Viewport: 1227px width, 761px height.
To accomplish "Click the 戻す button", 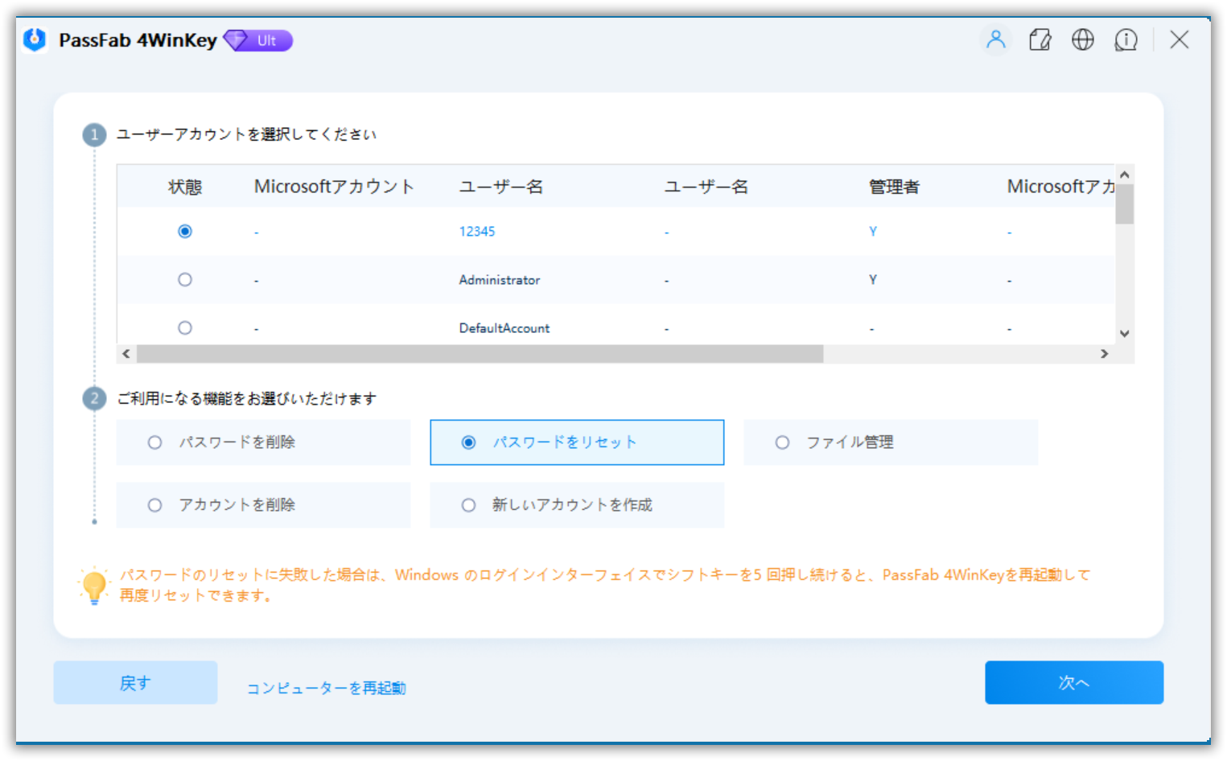I will [x=135, y=682].
